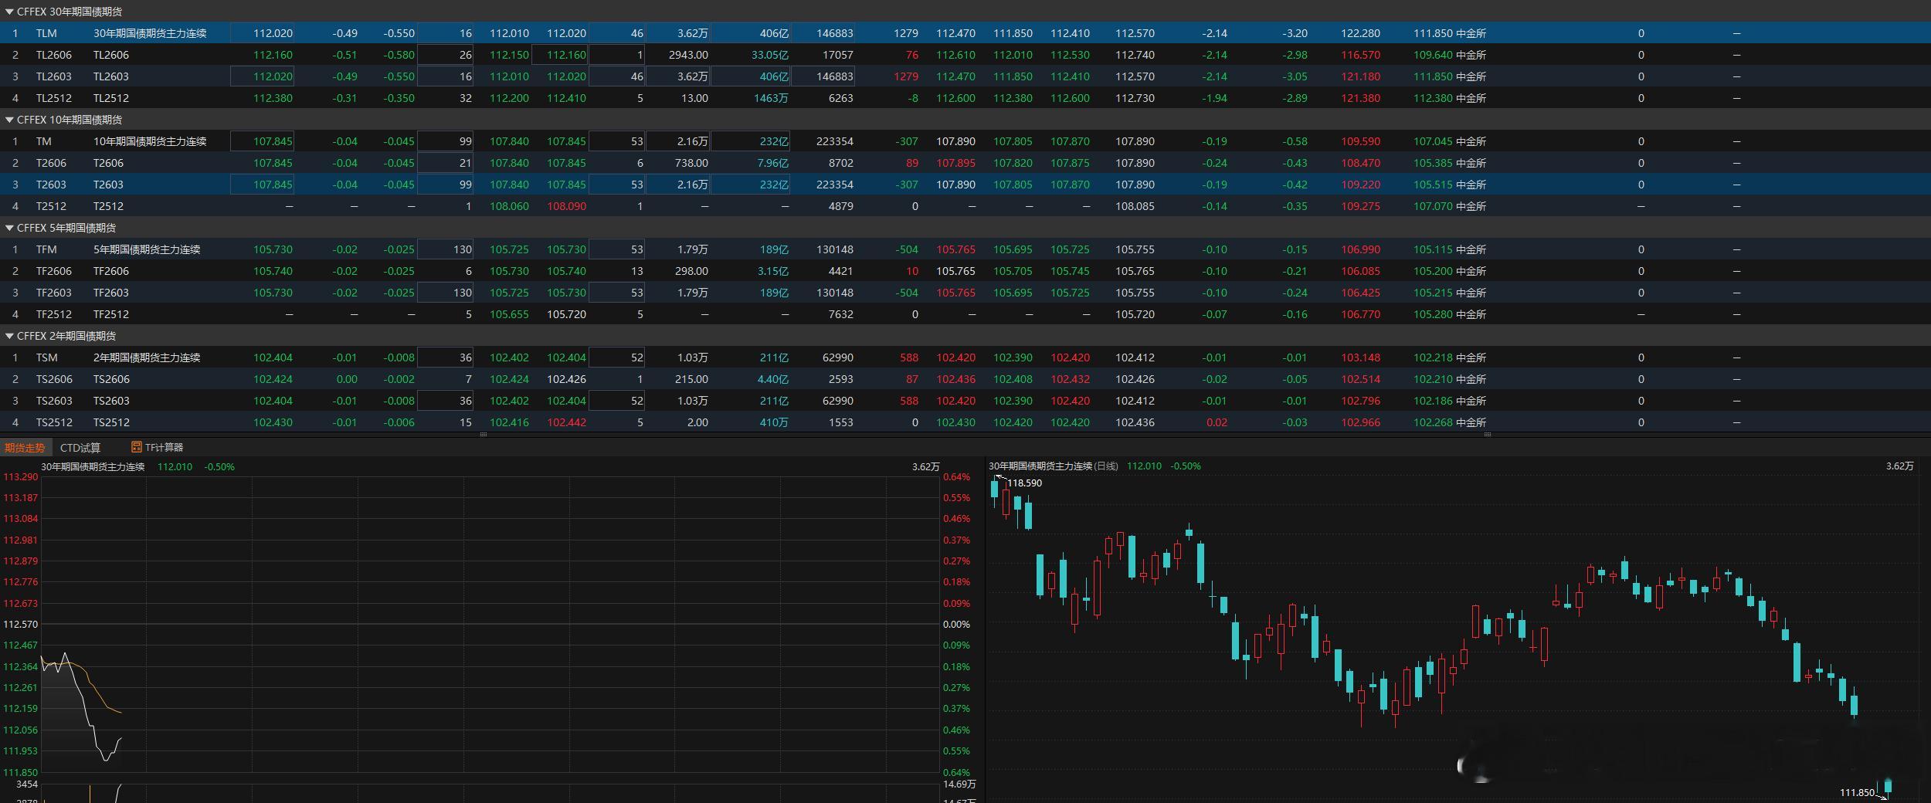Click value 106.990 in TFM row
This screenshot has width=1931, height=803.
click(1360, 249)
